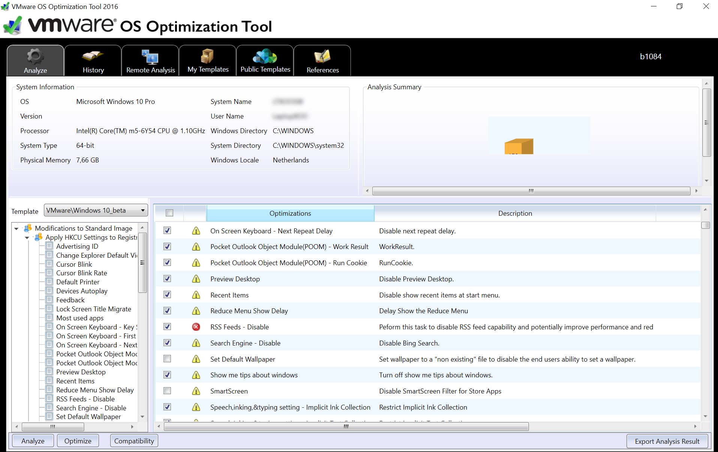
Task: Click the warning icon beside Preview Desktop
Action: 196,279
